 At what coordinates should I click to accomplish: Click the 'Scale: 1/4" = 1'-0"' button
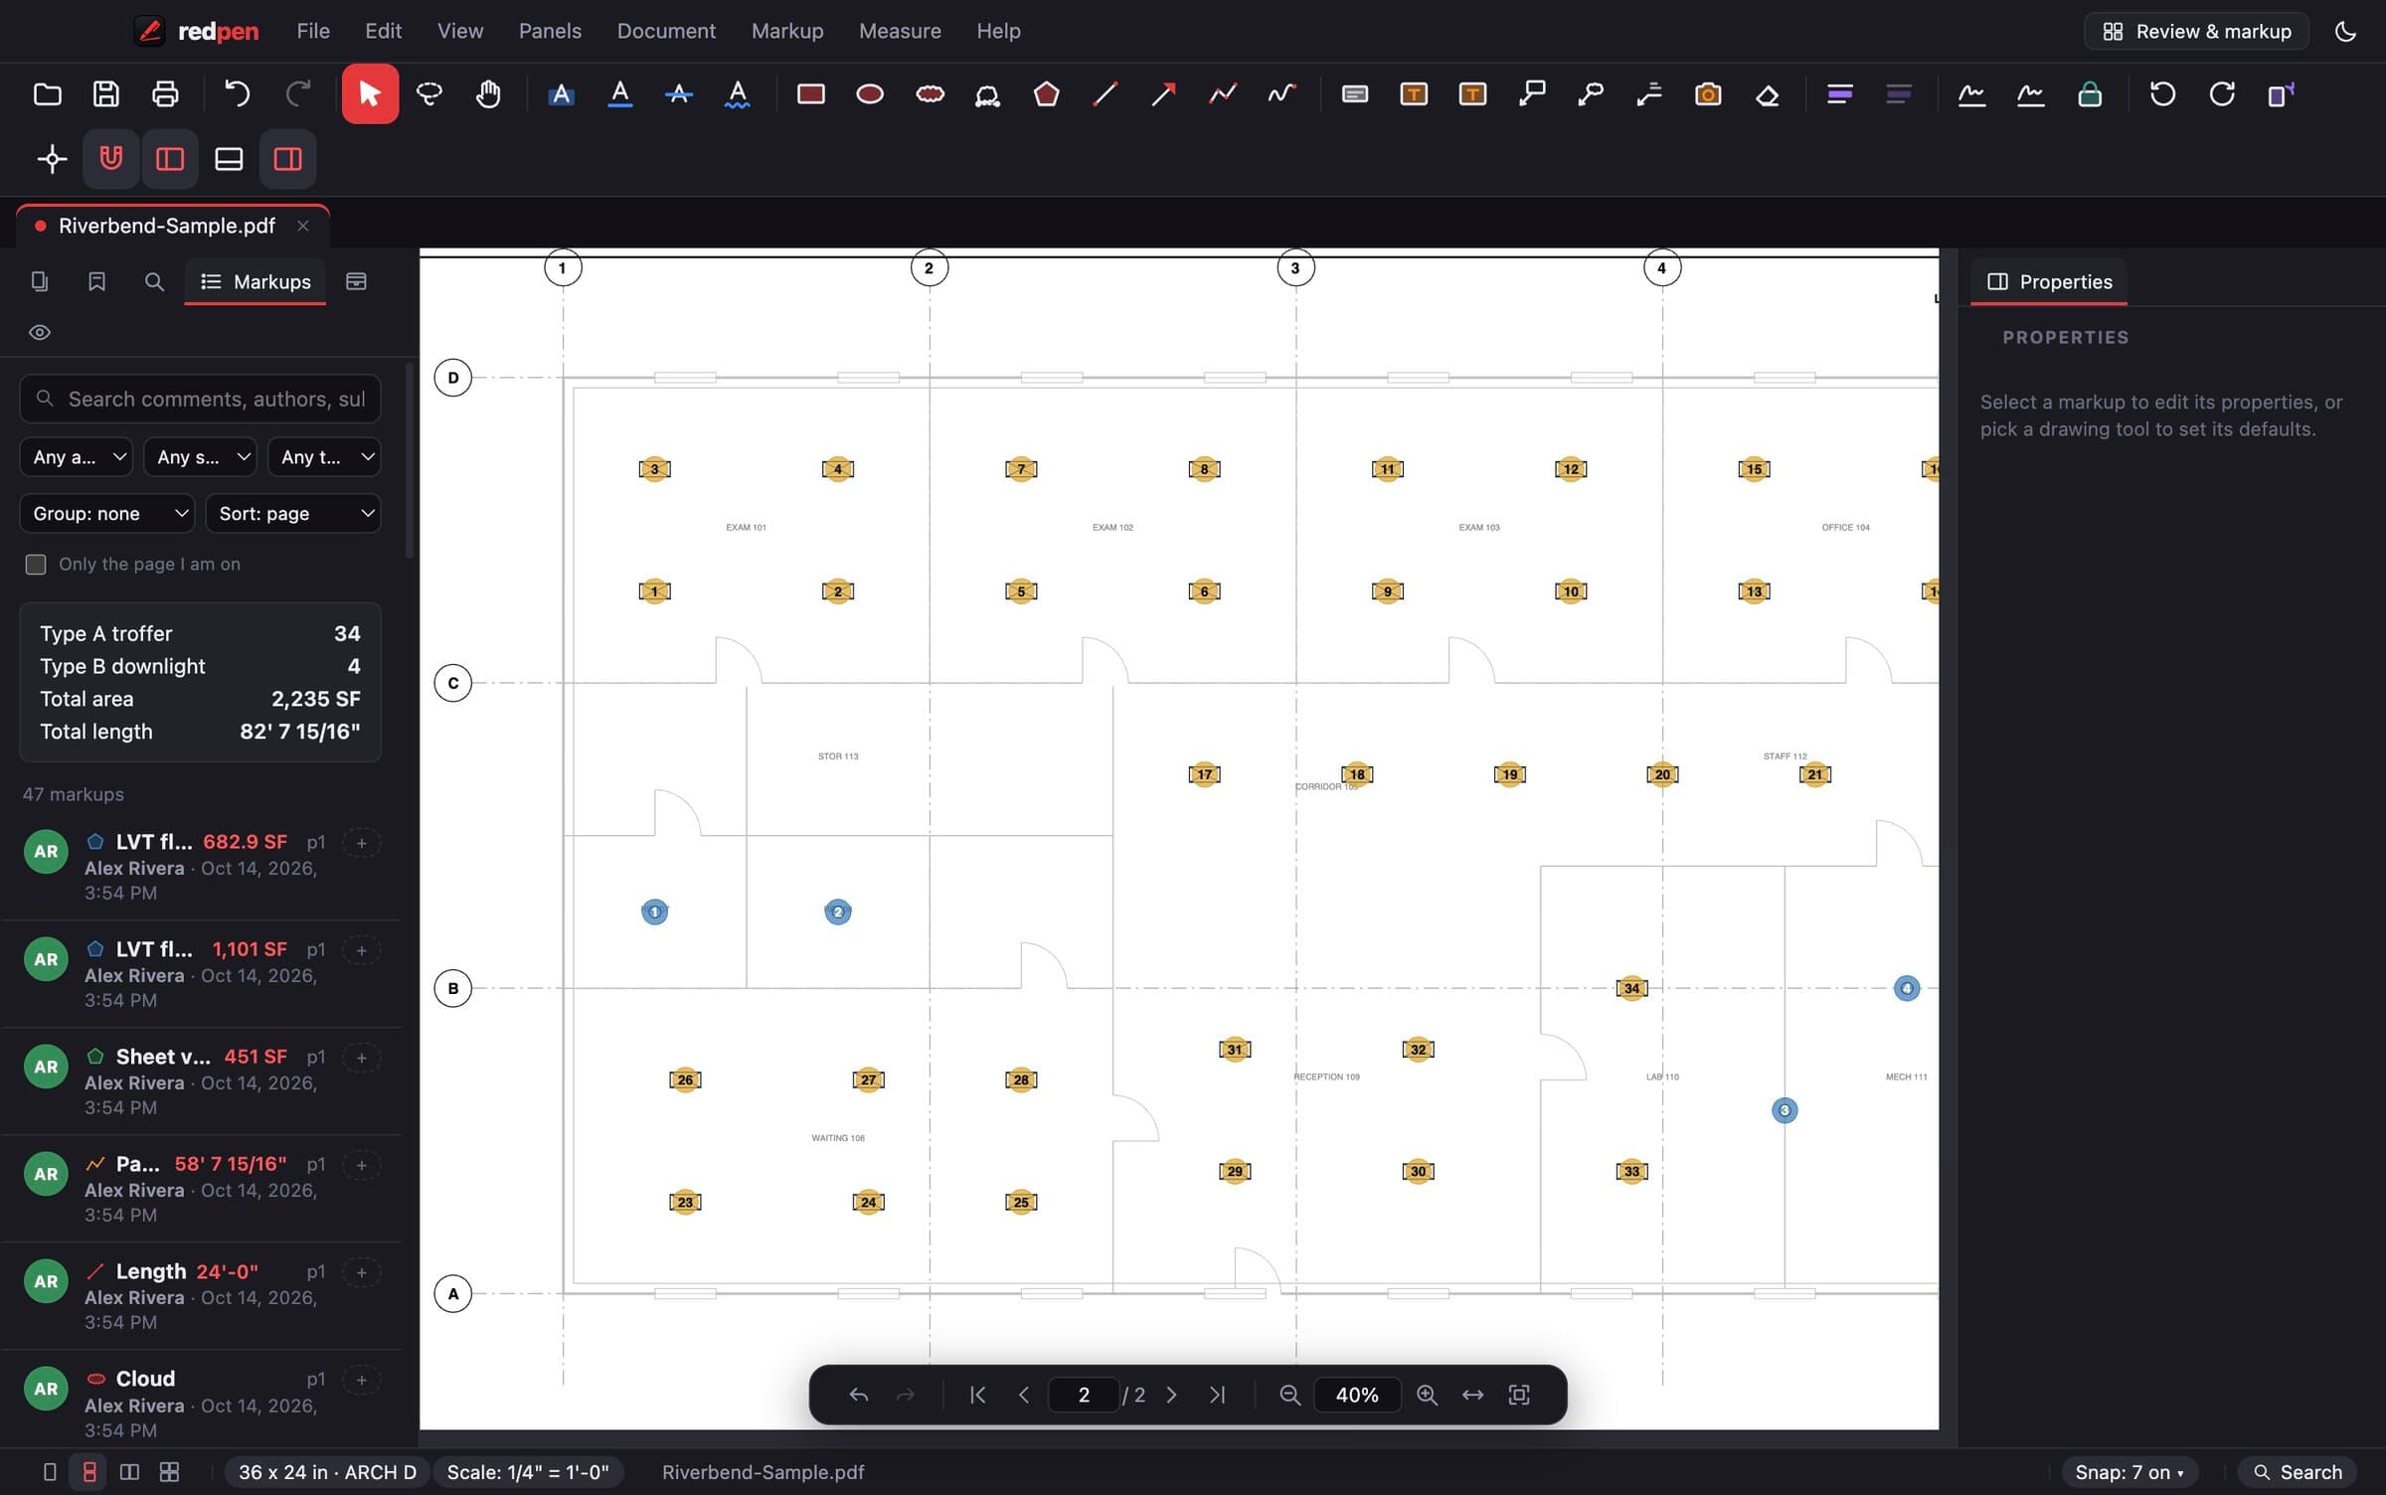528,1472
